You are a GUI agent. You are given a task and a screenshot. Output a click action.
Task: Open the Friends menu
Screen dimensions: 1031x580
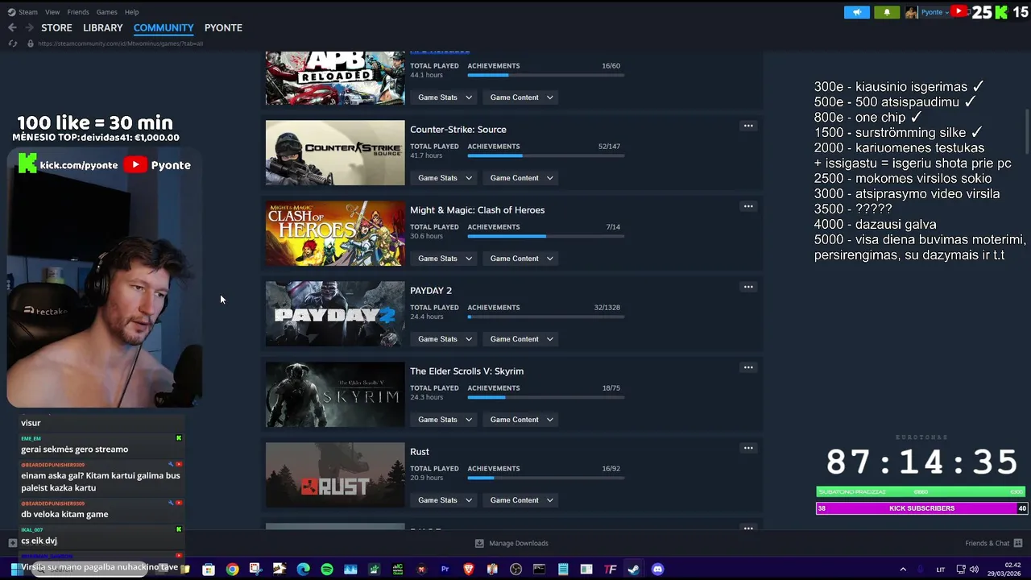[x=78, y=12]
